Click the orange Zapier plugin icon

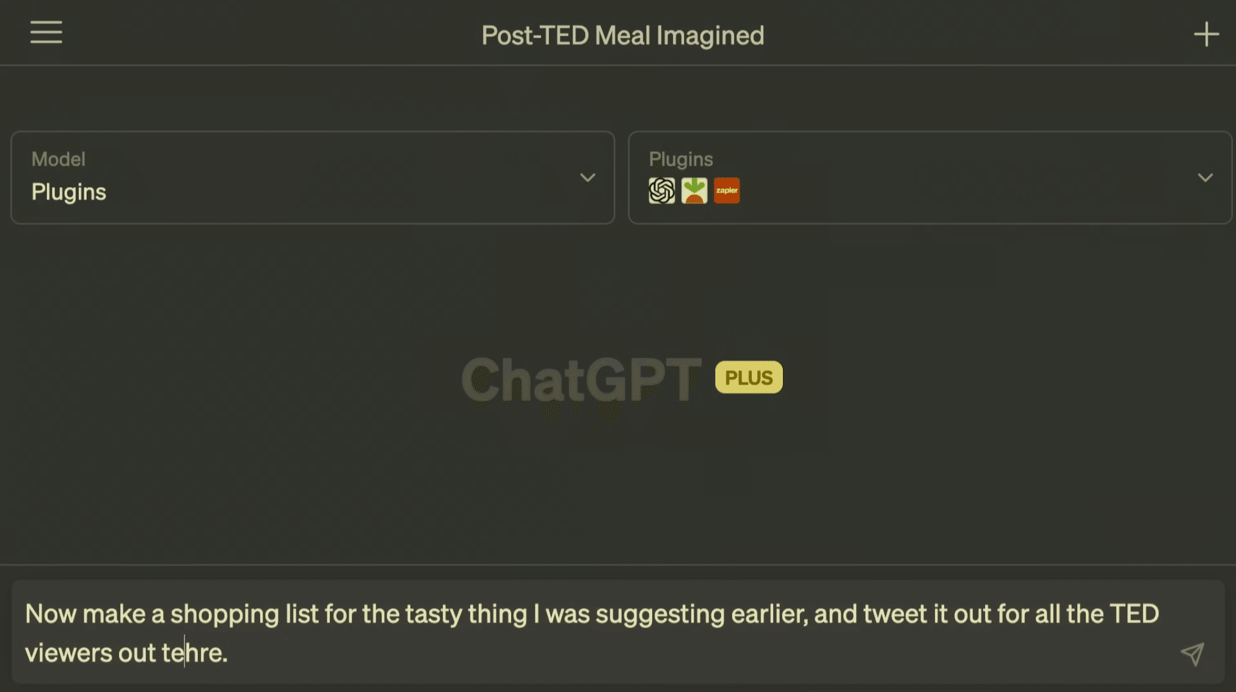coord(727,190)
